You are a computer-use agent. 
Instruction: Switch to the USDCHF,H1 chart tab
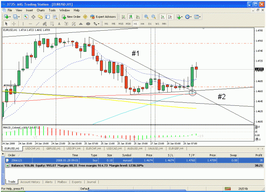click(33, 149)
